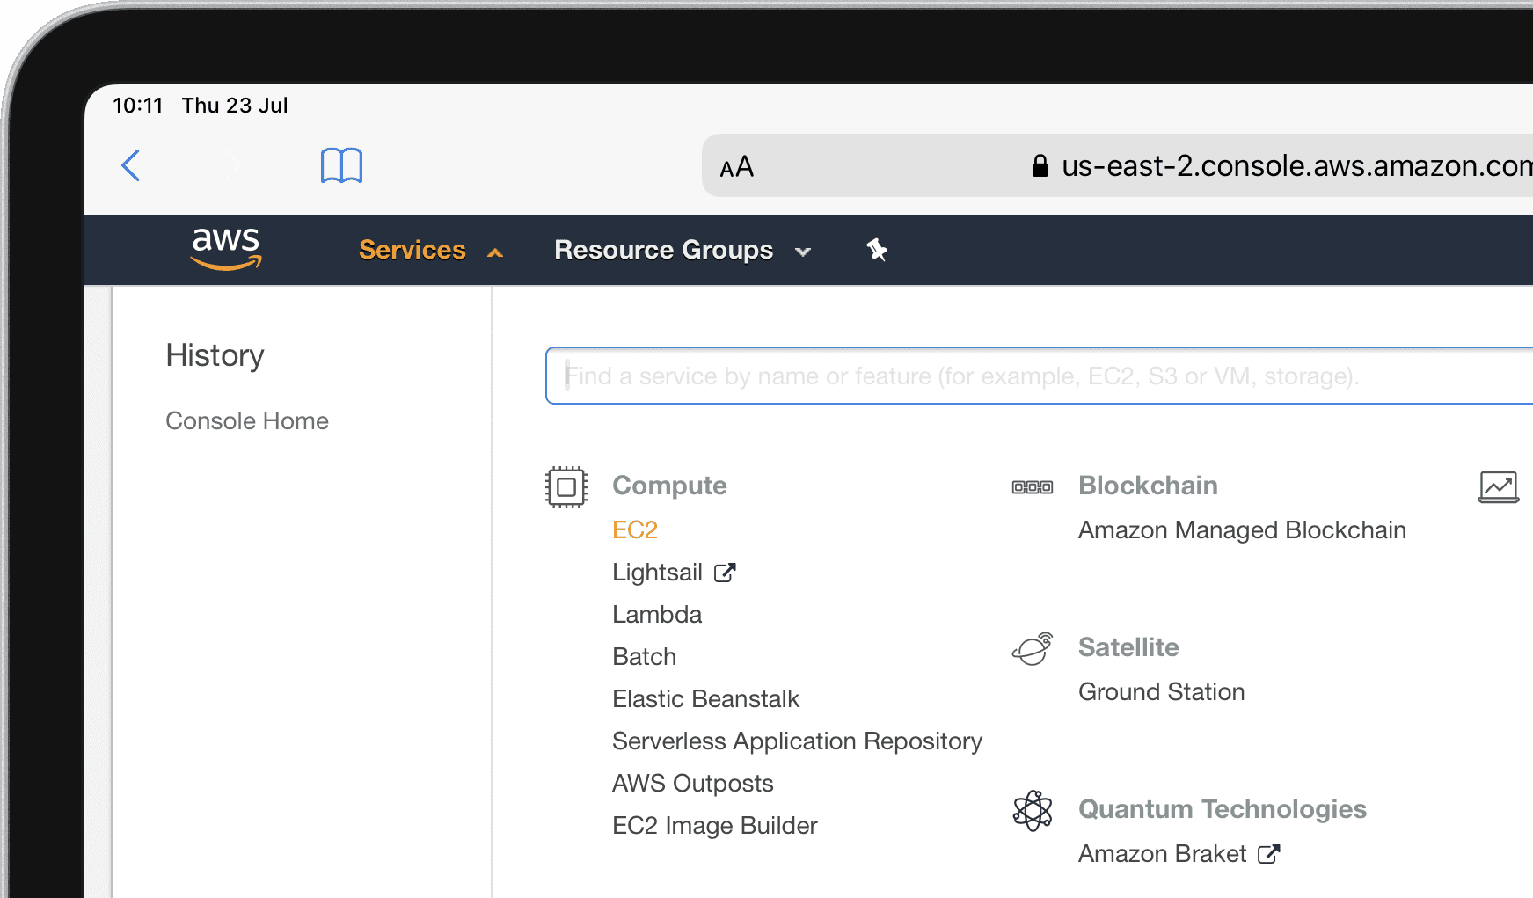The width and height of the screenshot is (1533, 898).
Task: Open the EC2 service
Action: pyautogui.click(x=635, y=530)
